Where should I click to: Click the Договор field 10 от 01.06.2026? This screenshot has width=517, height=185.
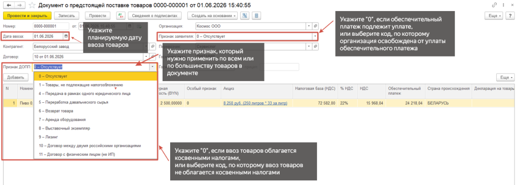88,56
